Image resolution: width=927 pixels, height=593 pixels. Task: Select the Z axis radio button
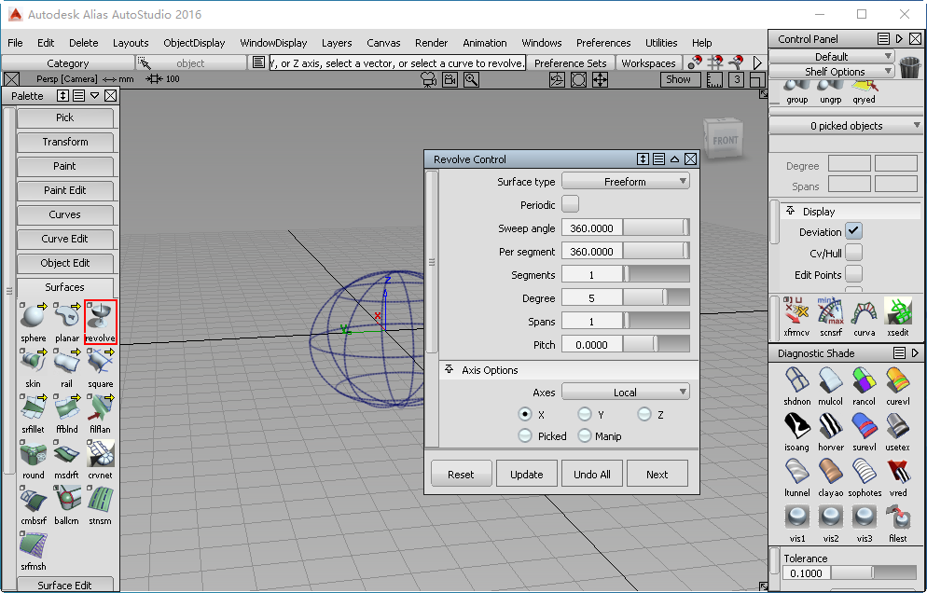click(x=643, y=414)
